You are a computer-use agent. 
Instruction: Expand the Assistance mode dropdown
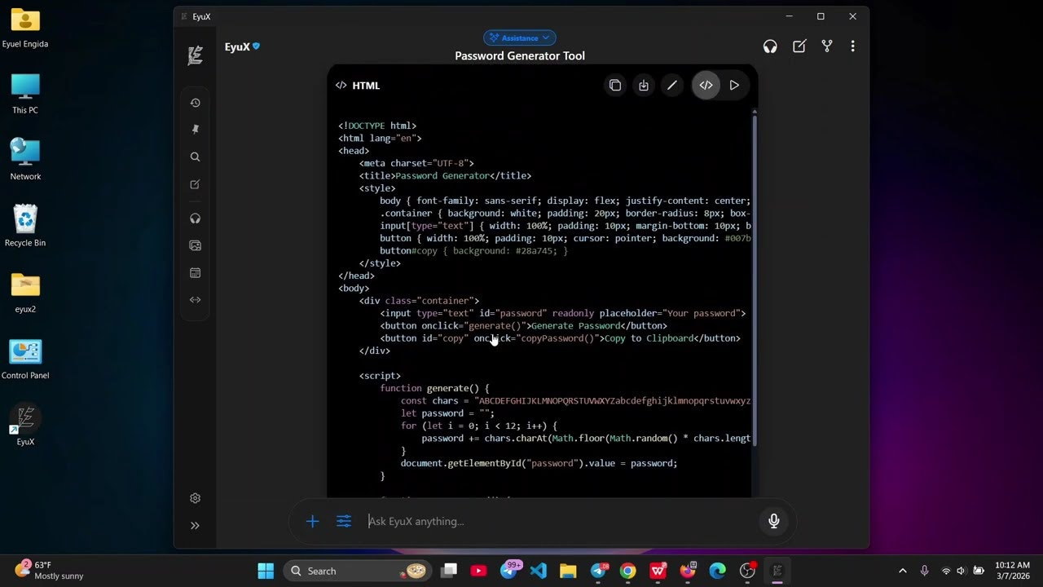520,38
